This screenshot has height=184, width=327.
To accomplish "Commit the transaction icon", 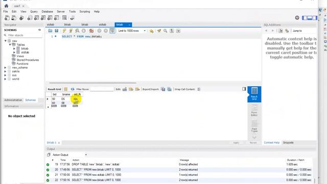I will [99, 31].
